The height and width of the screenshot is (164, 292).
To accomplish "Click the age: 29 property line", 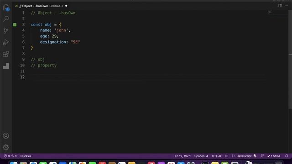I will tap(49, 36).
